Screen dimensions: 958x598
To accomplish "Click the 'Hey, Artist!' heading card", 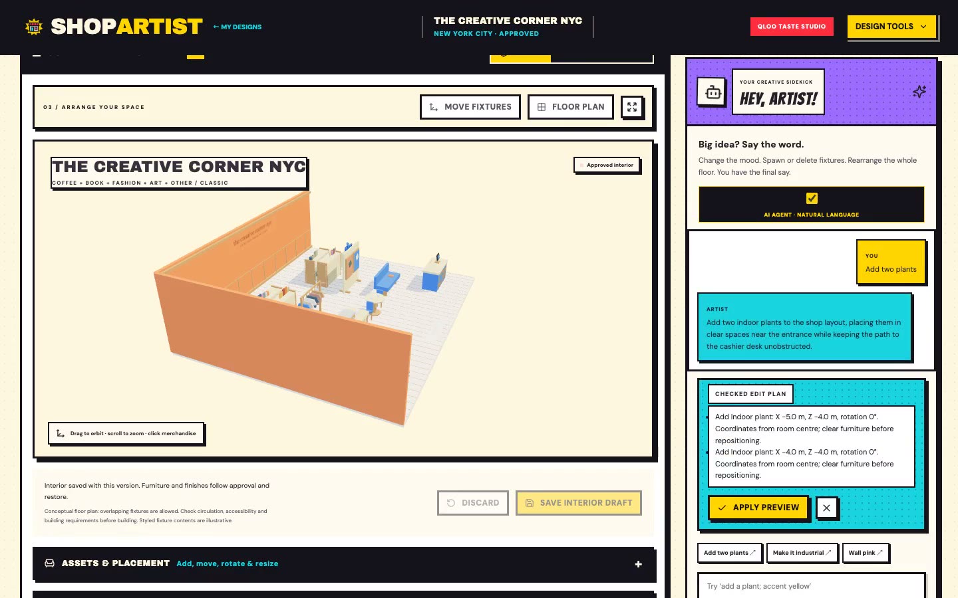I will [778, 92].
